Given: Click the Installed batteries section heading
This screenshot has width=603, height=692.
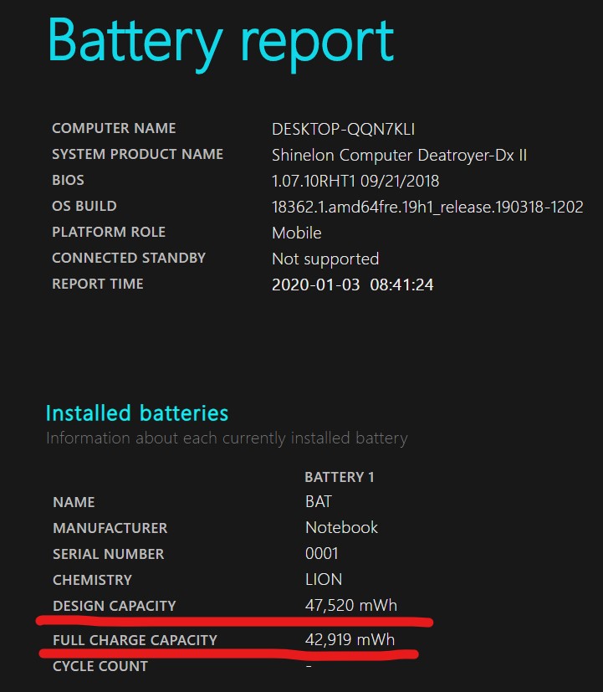Looking at the screenshot, I should point(136,413).
